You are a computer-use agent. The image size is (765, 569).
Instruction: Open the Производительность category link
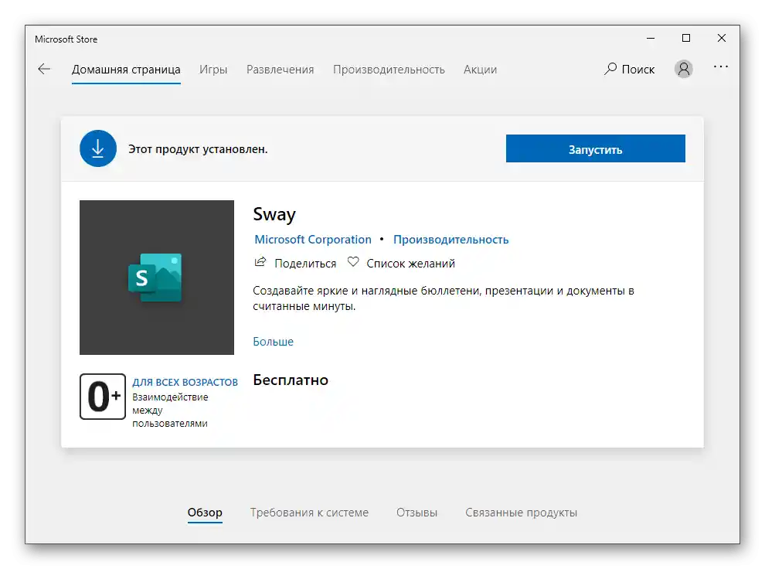pyautogui.click(x=450, y=240)
